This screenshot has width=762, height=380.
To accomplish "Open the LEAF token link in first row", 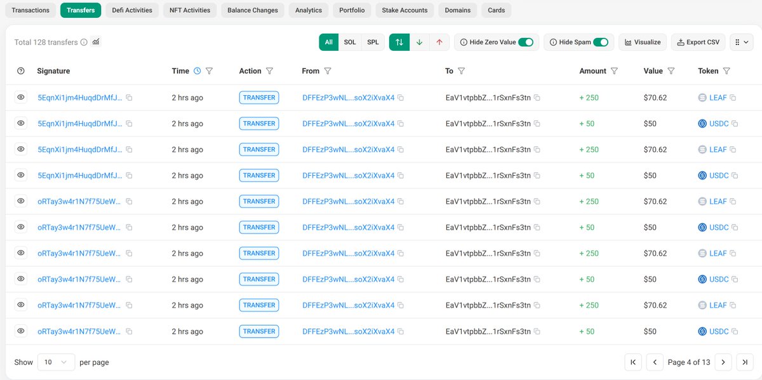I will tap(718, 98).
